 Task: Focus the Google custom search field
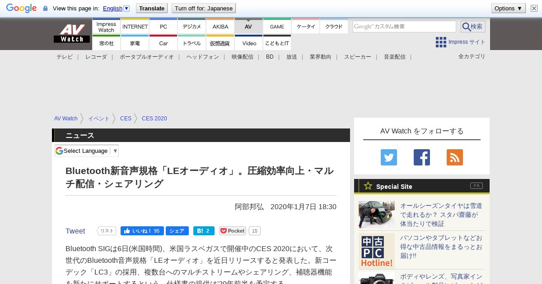click(404, 27)
